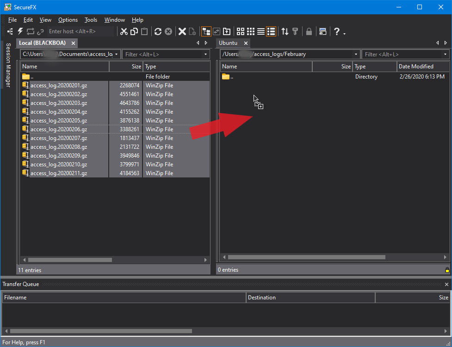Click the local pane horizontal scrollbar
The image size is (452, 347).
coord(70,260)
